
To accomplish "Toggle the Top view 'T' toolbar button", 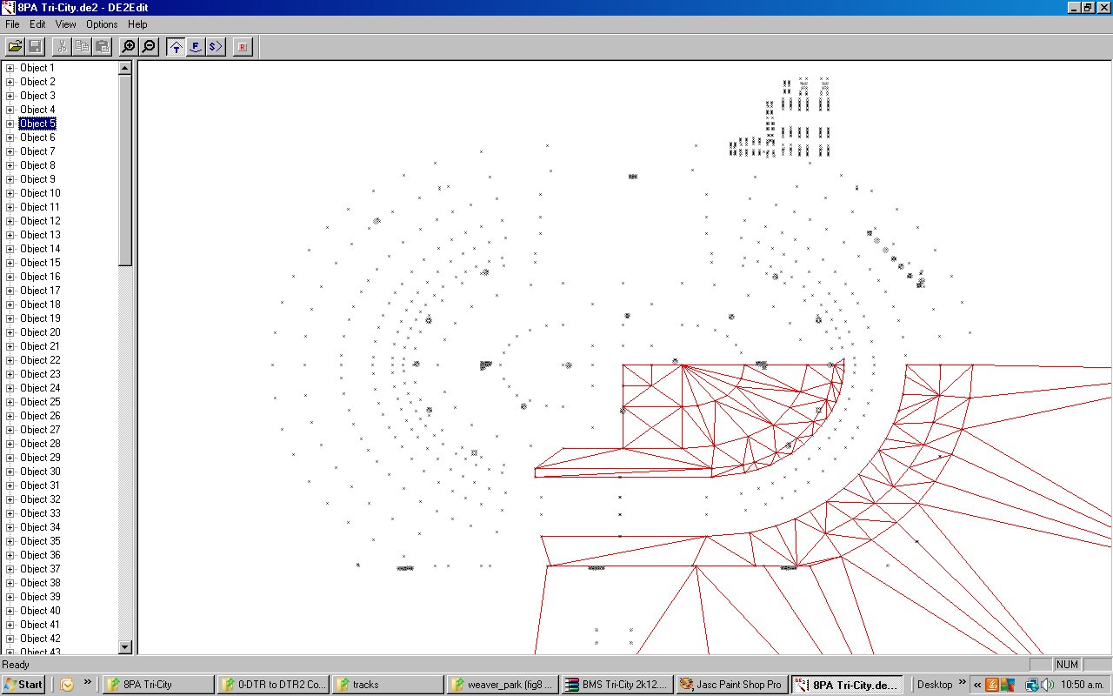I will [176, 46].
